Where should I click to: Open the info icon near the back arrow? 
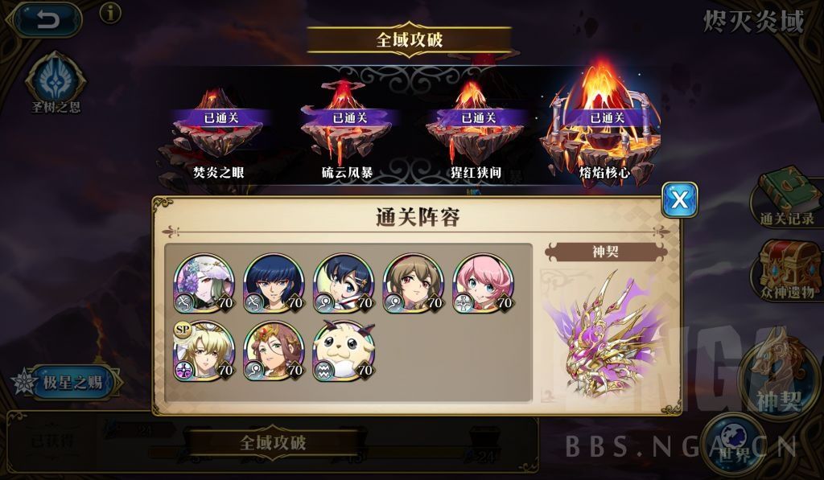tap(110, 13)
